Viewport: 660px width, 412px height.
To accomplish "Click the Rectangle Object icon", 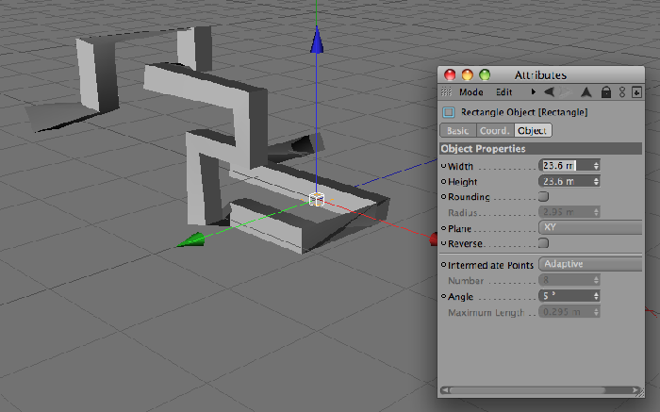I will (x=449, y=112).
